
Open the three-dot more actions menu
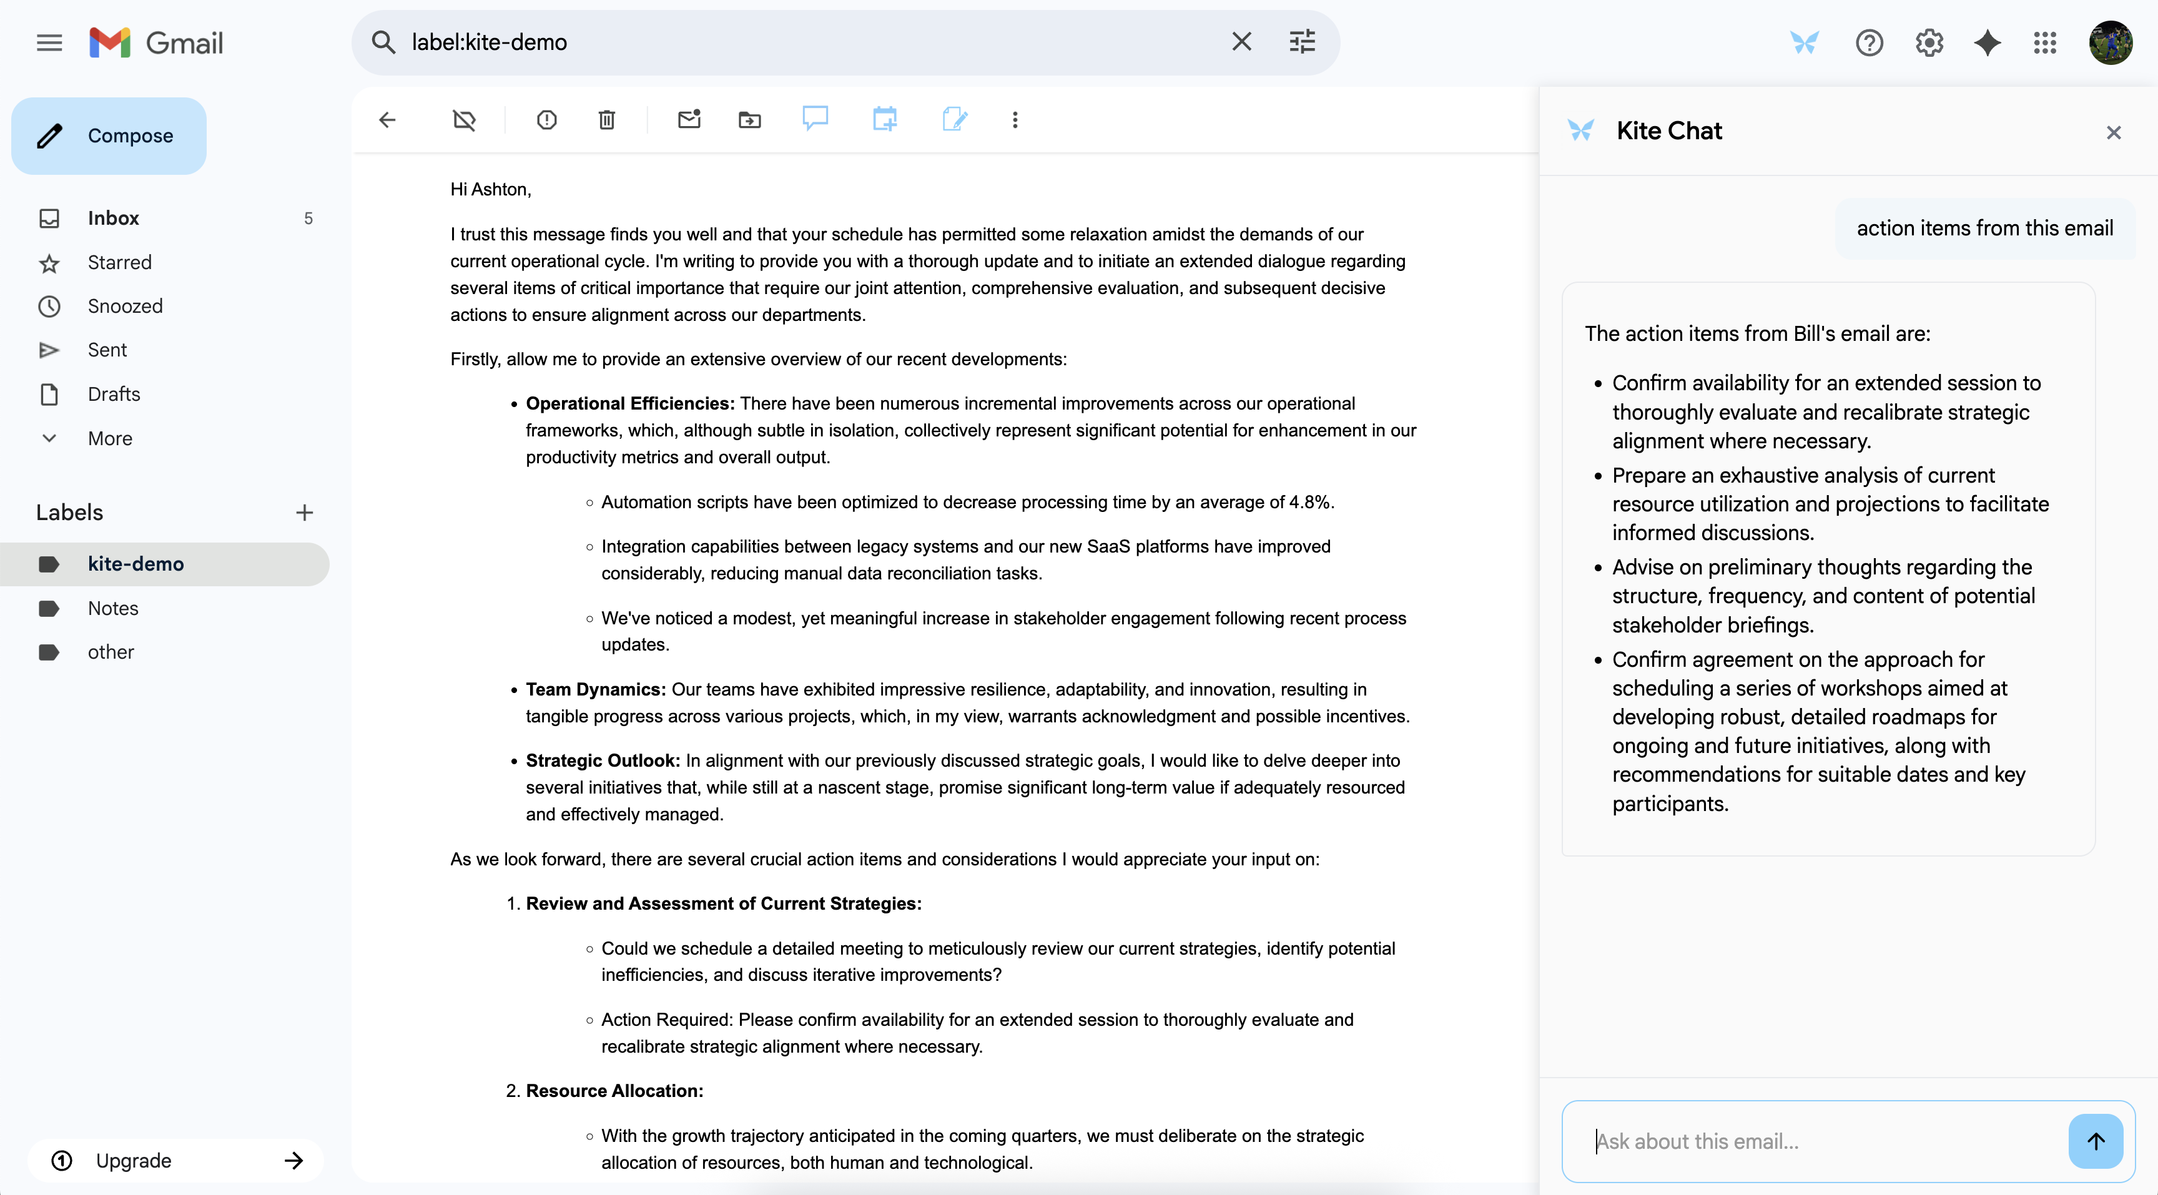point(1015,120)
